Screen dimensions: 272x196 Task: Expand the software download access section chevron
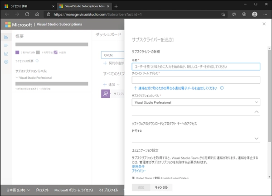coord(257,139)
